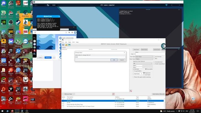
Task: Click the blue Message button in the in-game browser
Action: point(48,58)
